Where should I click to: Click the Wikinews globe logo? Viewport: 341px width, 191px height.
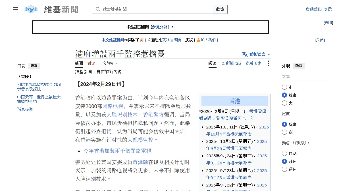pos(31,9)
